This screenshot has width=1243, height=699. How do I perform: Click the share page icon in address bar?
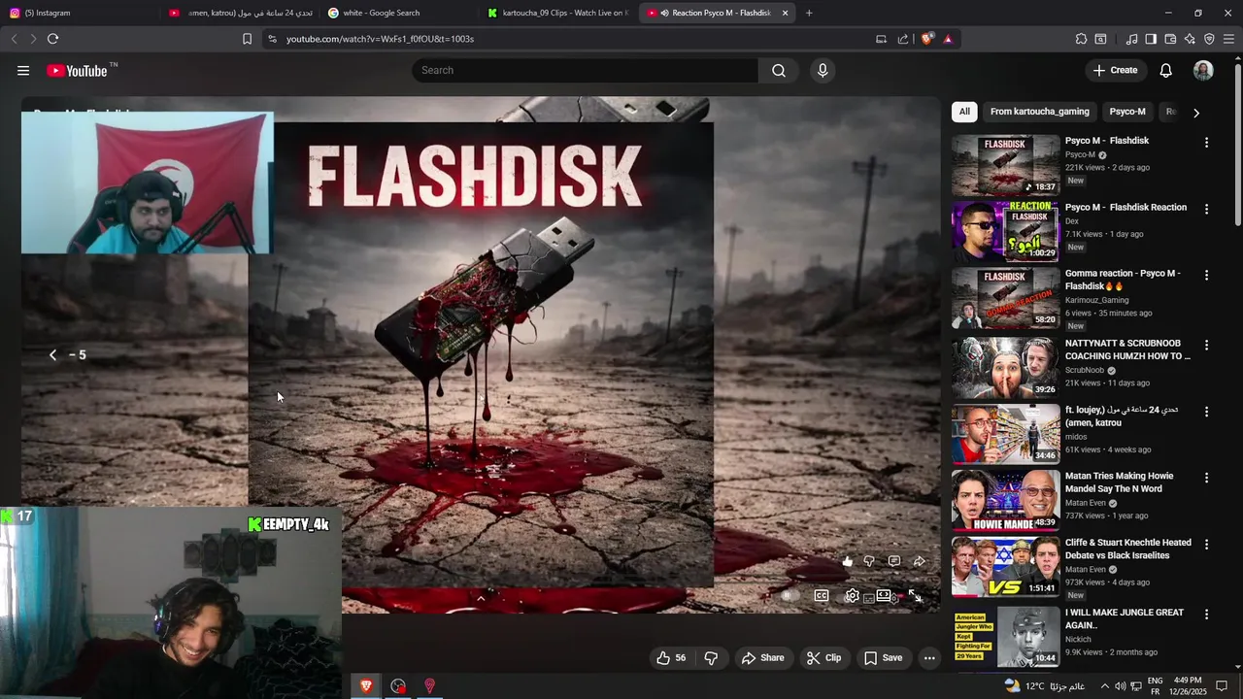tap(903, 39)
